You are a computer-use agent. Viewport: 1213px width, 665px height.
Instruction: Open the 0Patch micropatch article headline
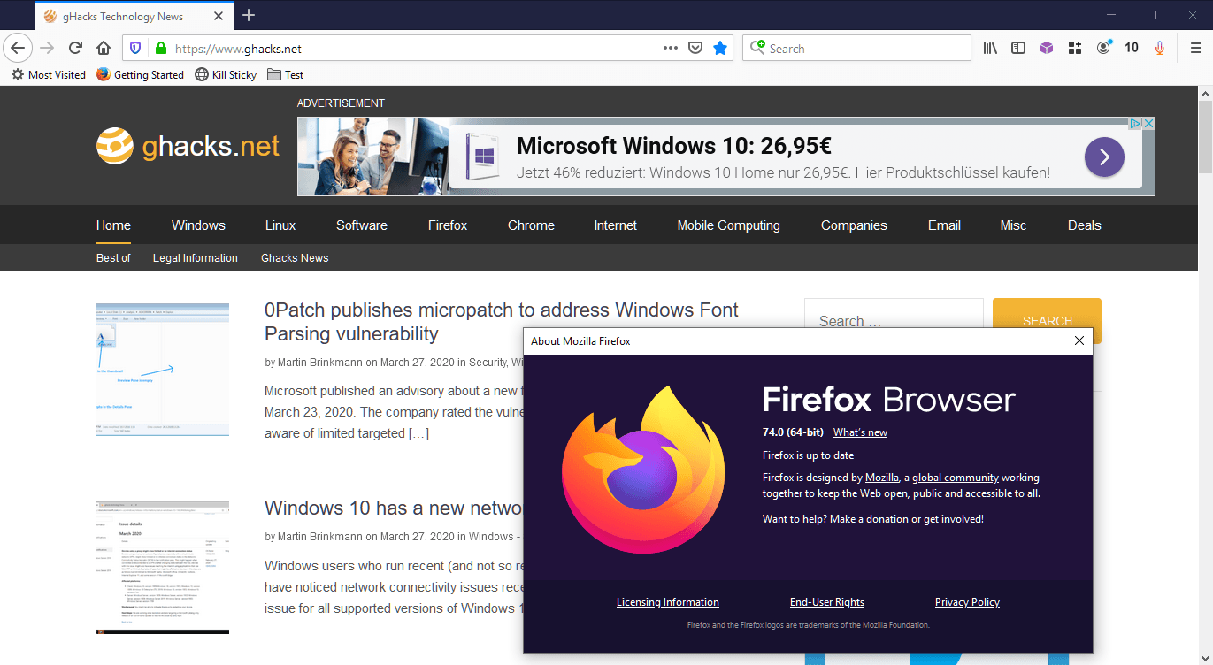(502, 322)
